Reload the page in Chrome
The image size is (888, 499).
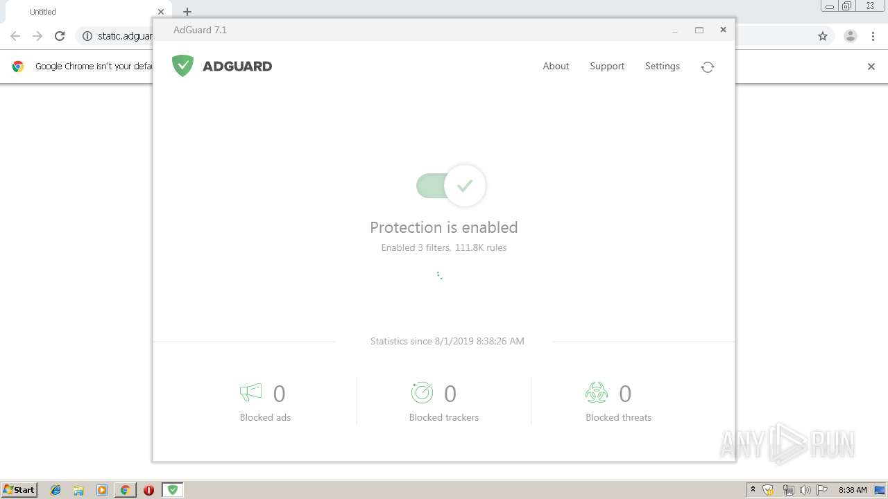pos(60,36)
